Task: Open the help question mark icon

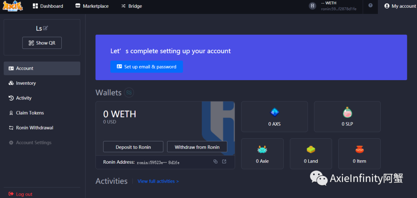Action: tap(370, 5)
